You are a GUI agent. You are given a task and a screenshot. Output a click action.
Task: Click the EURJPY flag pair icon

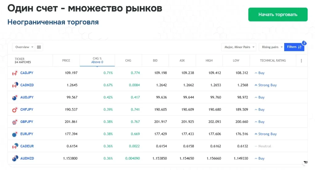(x=14, y=134)
